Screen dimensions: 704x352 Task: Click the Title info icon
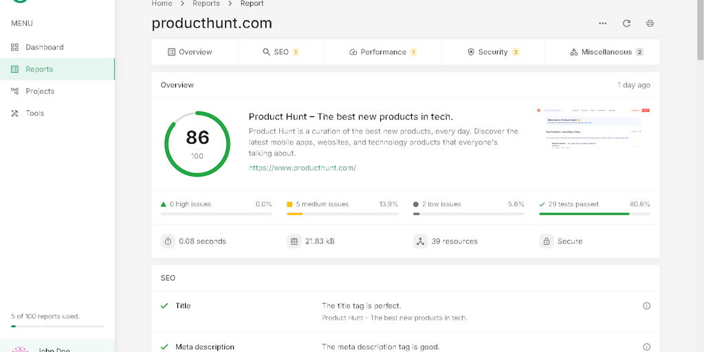[x=646, y=306]
